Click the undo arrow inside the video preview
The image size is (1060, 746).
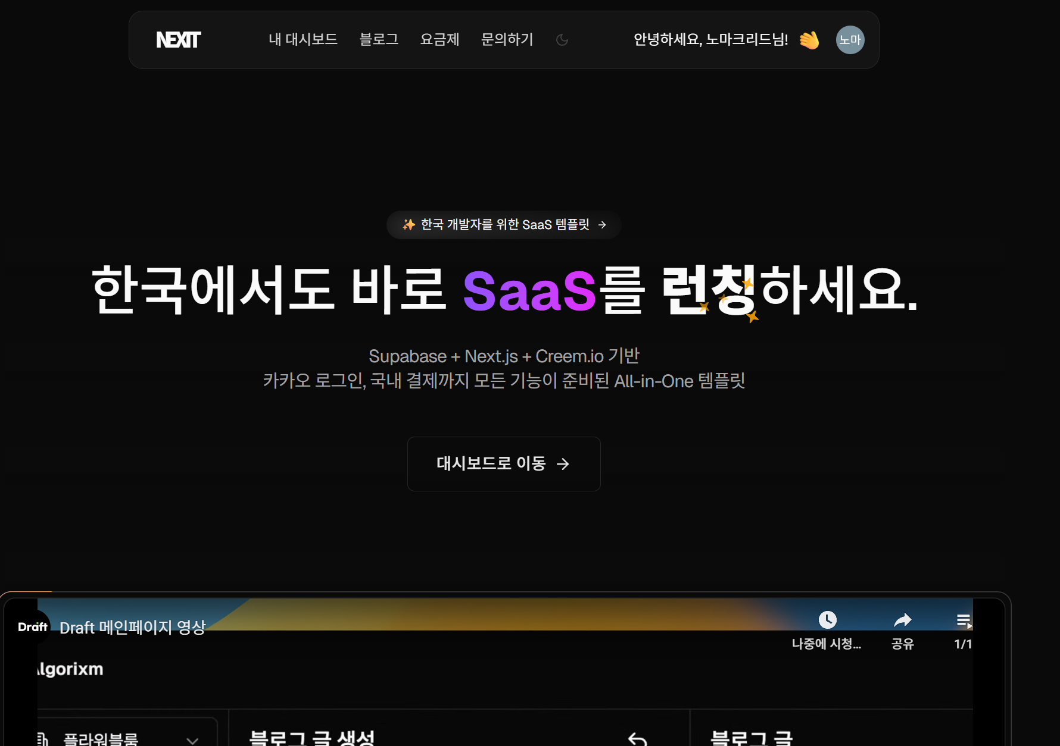pos(638,739)
